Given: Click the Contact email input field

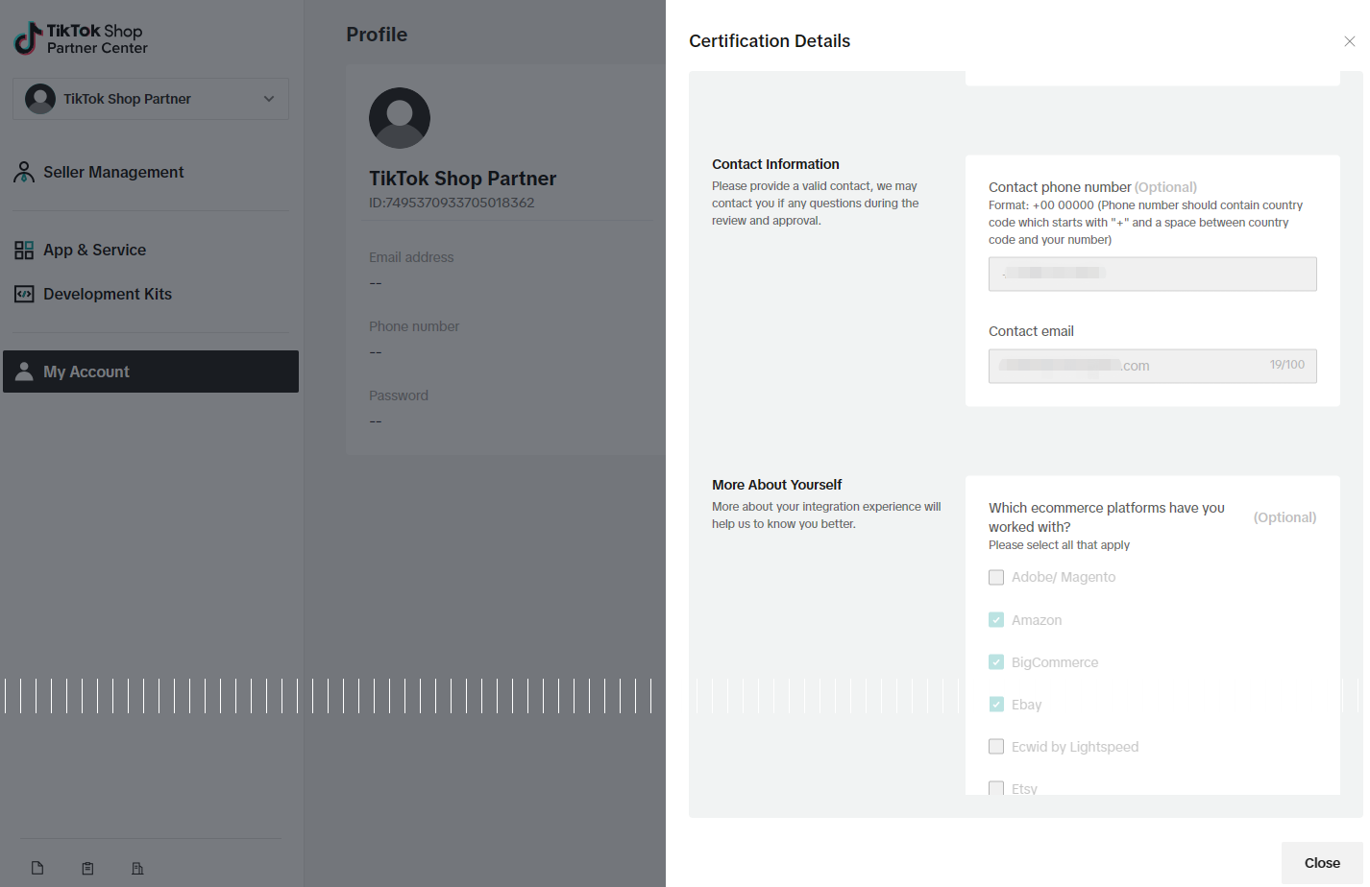Looking at the screenshot, I should tap(1153, 366).
